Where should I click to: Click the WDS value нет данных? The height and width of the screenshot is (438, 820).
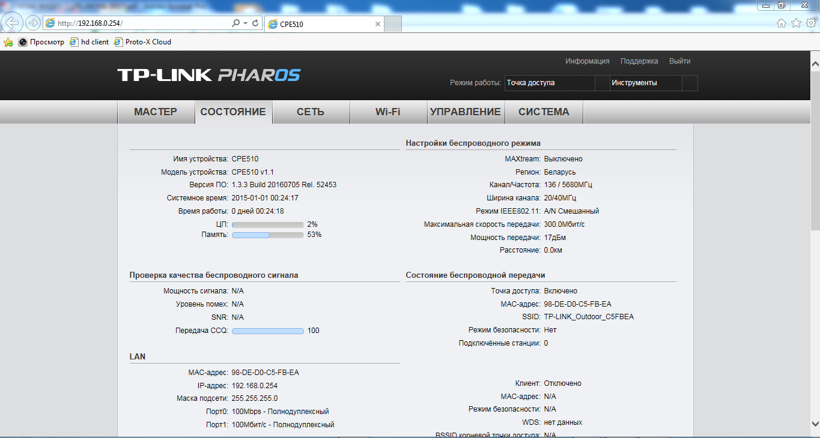coord(563,422)
